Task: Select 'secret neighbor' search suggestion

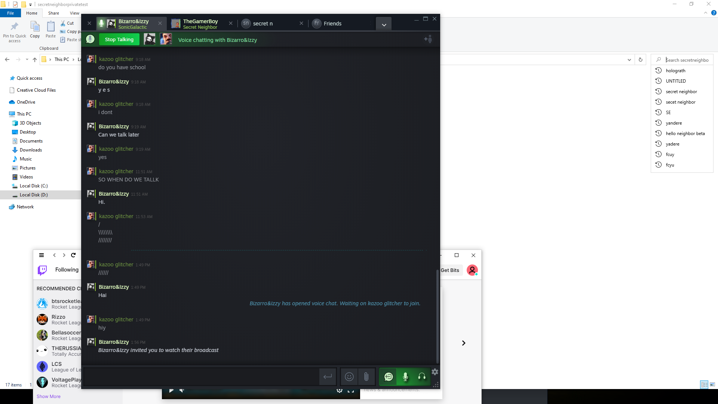Action: [x=681, y=92]
